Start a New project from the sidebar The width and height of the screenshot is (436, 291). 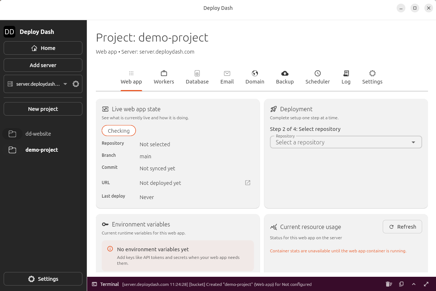(x=43, y=109)
